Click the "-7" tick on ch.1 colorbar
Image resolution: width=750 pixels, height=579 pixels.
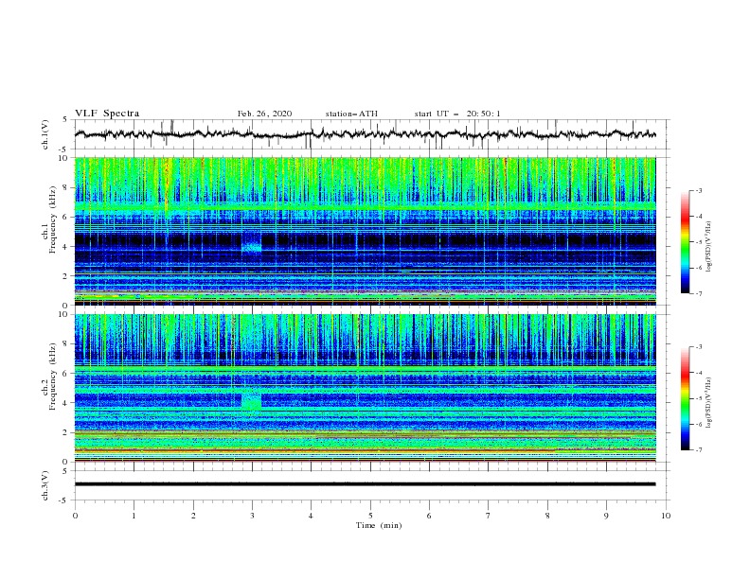698,294
